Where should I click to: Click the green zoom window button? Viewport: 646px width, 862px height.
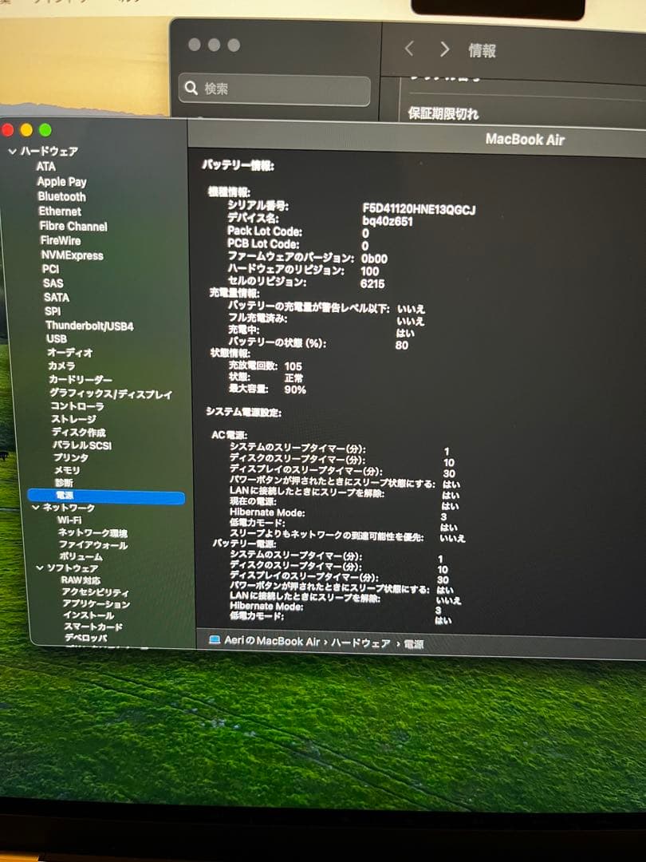pos(45,130)
